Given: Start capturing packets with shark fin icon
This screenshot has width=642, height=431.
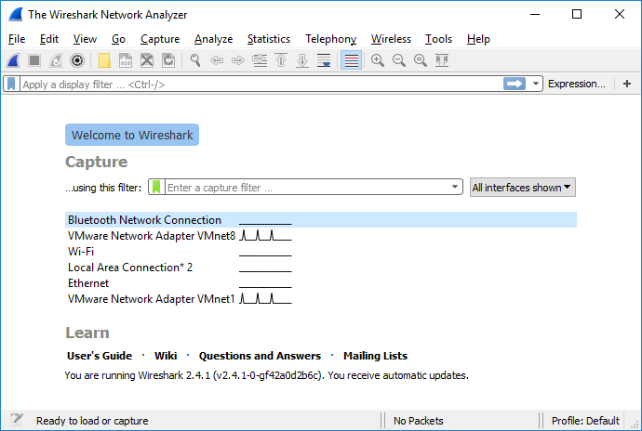Looking at the screenshot, I should [x=13, y=60].
